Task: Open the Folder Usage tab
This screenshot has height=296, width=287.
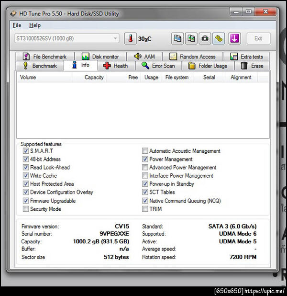Action: point(208,66)
